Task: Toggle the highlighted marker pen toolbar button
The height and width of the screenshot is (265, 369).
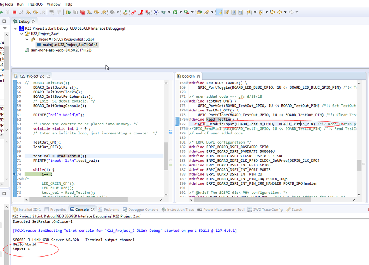Action: (220, 12)
